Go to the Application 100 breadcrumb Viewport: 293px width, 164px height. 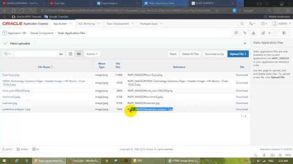click(17, 33)
